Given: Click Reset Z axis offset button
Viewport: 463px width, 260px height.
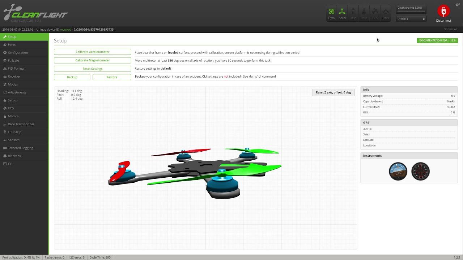Looking at the screenshot, I should (333, 92).
